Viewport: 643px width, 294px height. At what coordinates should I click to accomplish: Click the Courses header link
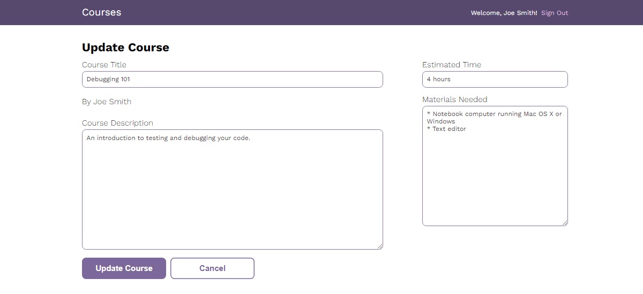(101, 12)
